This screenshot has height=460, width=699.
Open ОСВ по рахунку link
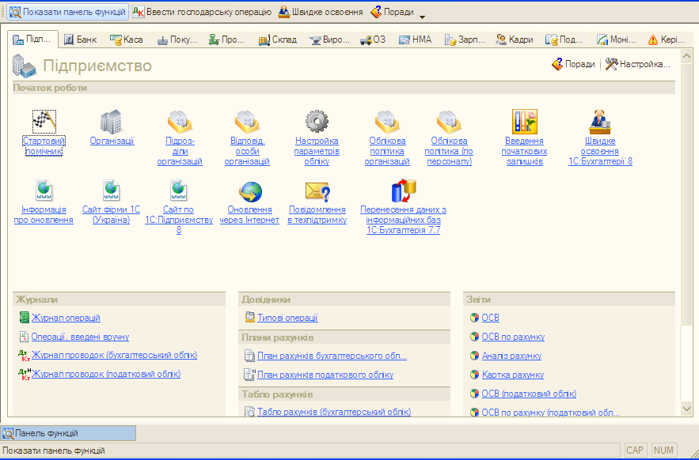(513, 337)
